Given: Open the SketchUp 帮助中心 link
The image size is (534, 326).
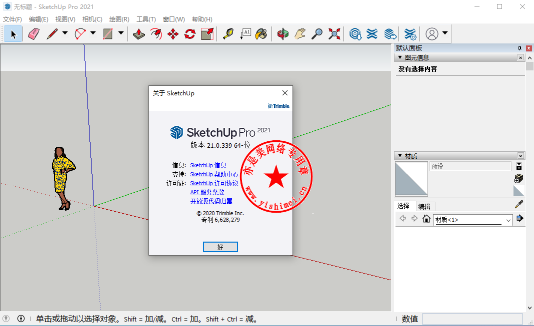Looking at the screenshot, I should 214,174.
